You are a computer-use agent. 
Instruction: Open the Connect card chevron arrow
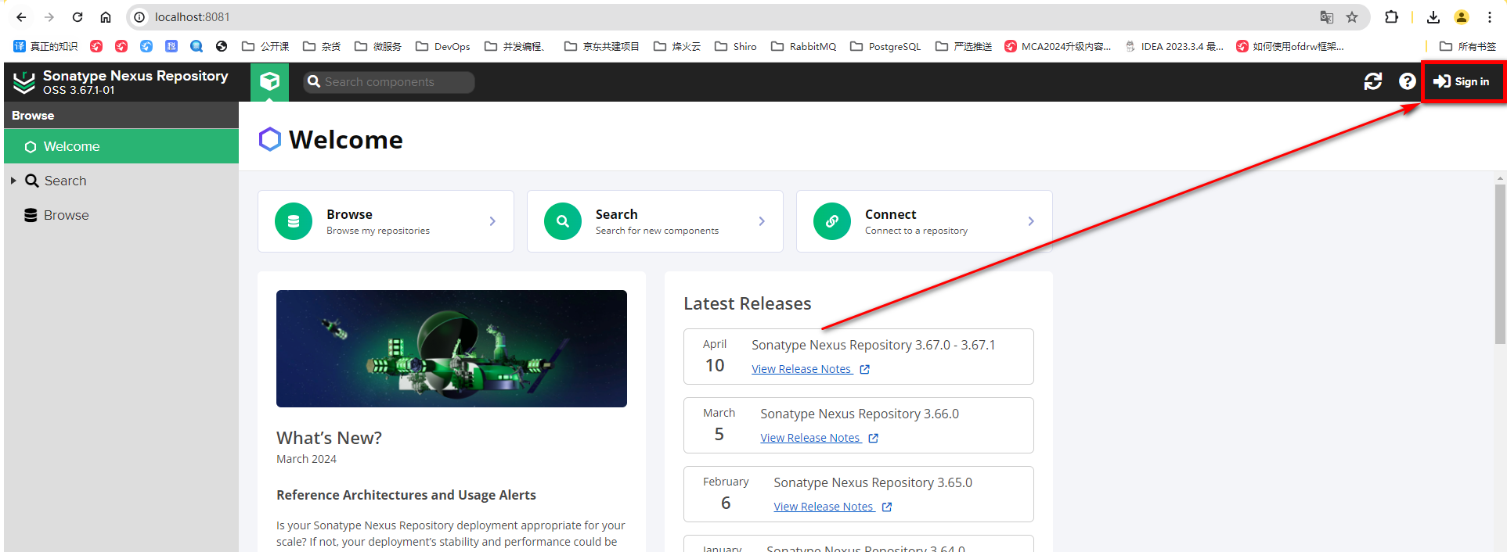point(1031,221)
